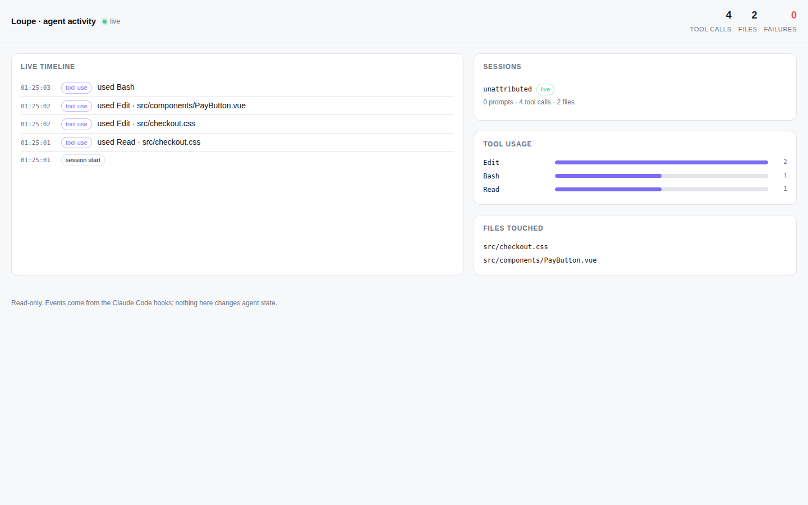Viewport: 808px width, 505px height.
Task: Click the "tool use" badge beside Read checkout.css
Action: (x=76, y=143)
